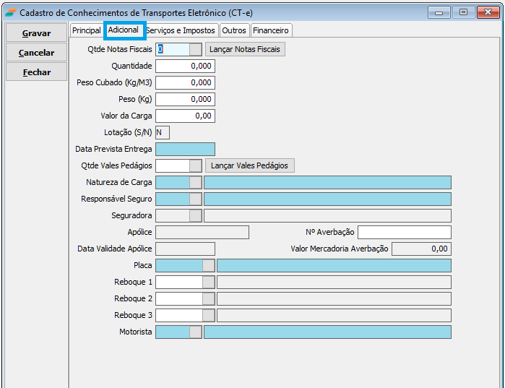
Task: Switch to the Principal tab
Action: click(87, 30)
